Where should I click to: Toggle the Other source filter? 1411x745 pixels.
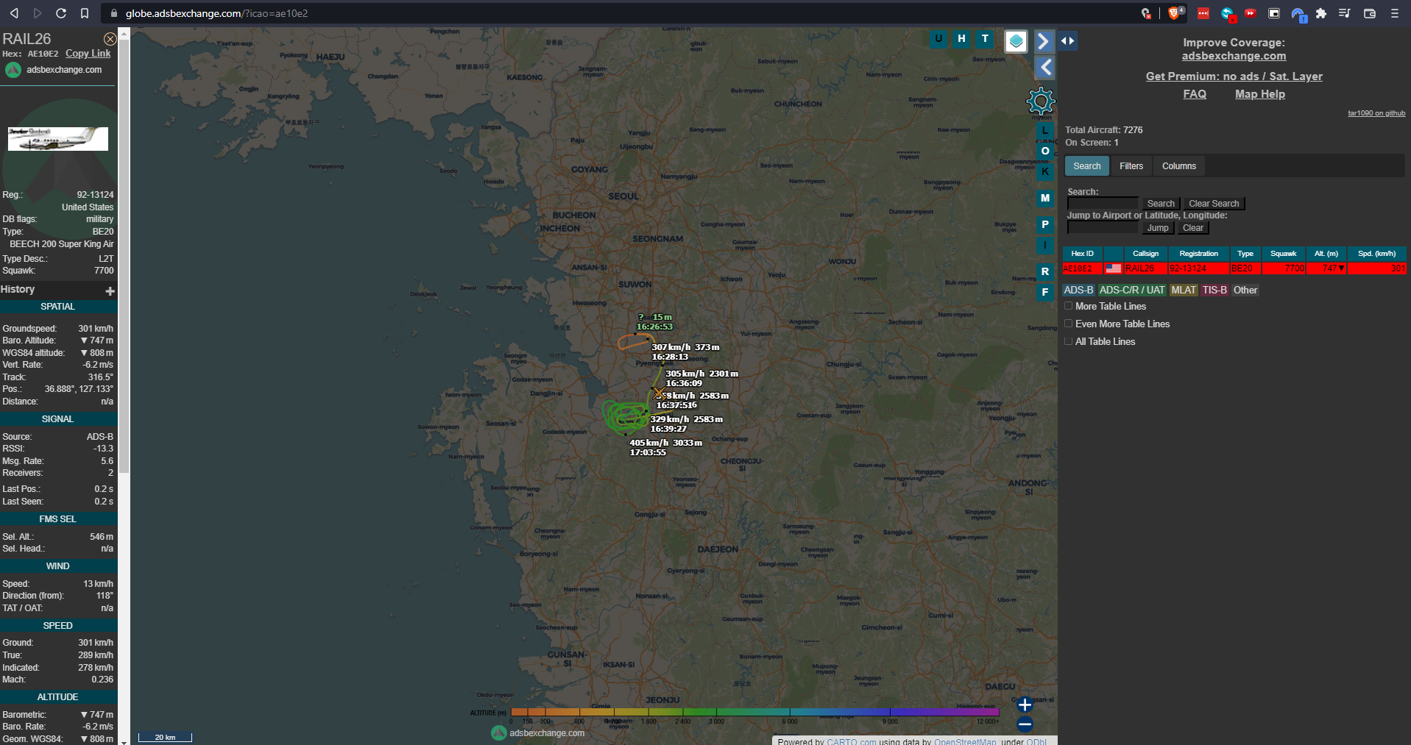(1245, 290)
